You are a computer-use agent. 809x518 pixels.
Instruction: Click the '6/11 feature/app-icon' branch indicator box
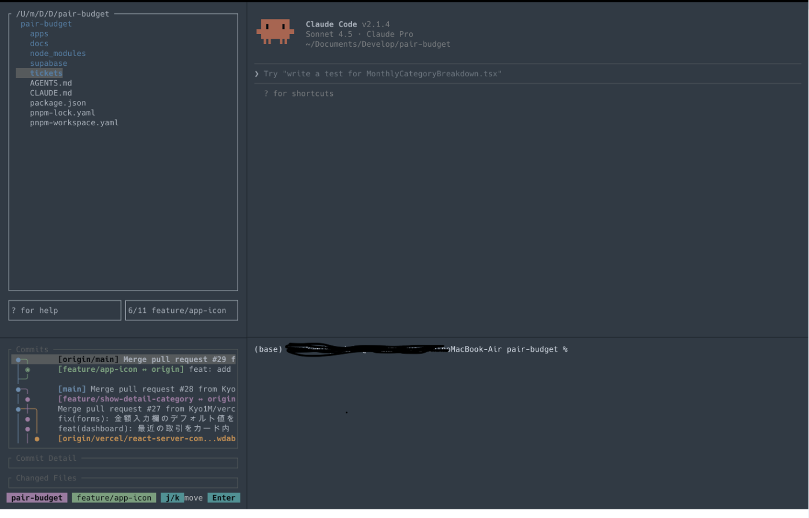(x=181, y=310)
